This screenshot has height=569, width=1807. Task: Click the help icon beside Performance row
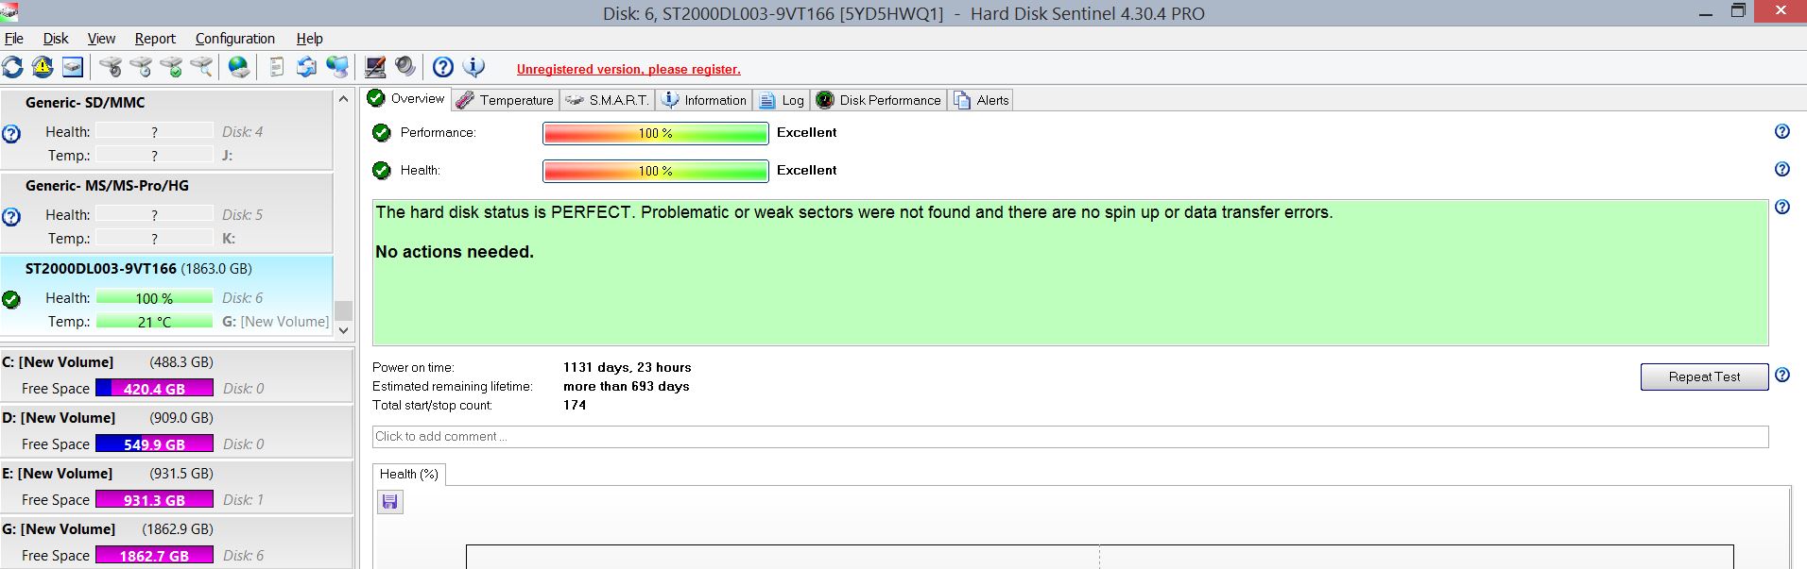[x=1781, y=132]
